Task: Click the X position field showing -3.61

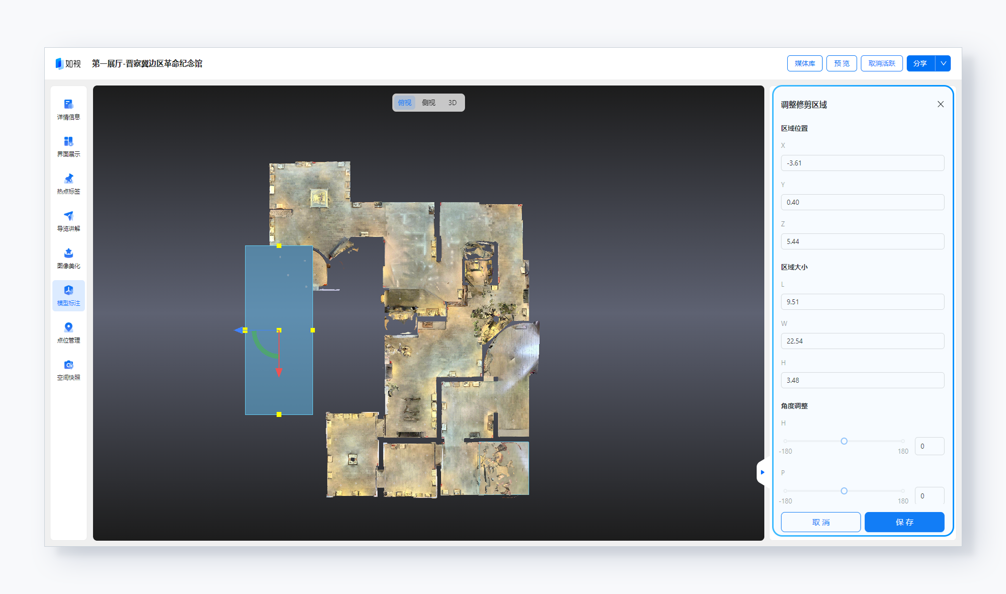Action: click(x=863, y=163)
